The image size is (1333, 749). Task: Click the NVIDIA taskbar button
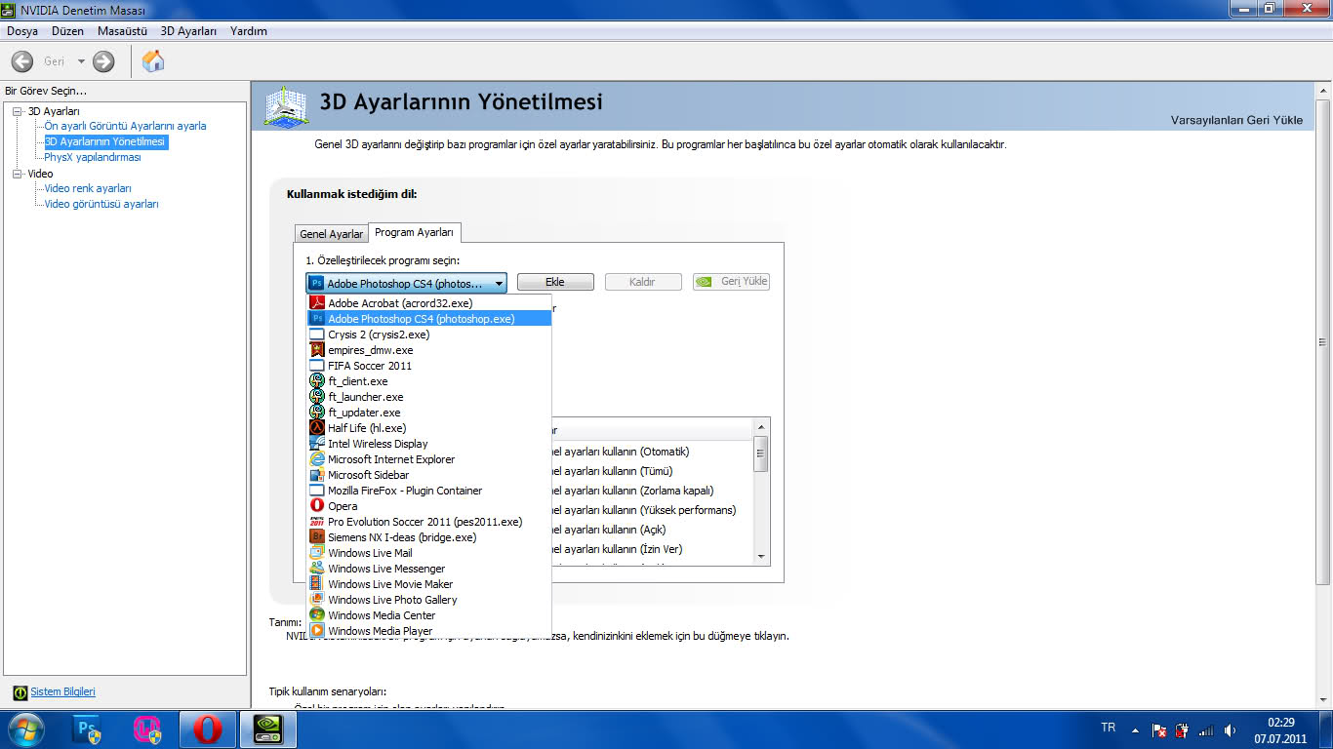pos(267,729)
